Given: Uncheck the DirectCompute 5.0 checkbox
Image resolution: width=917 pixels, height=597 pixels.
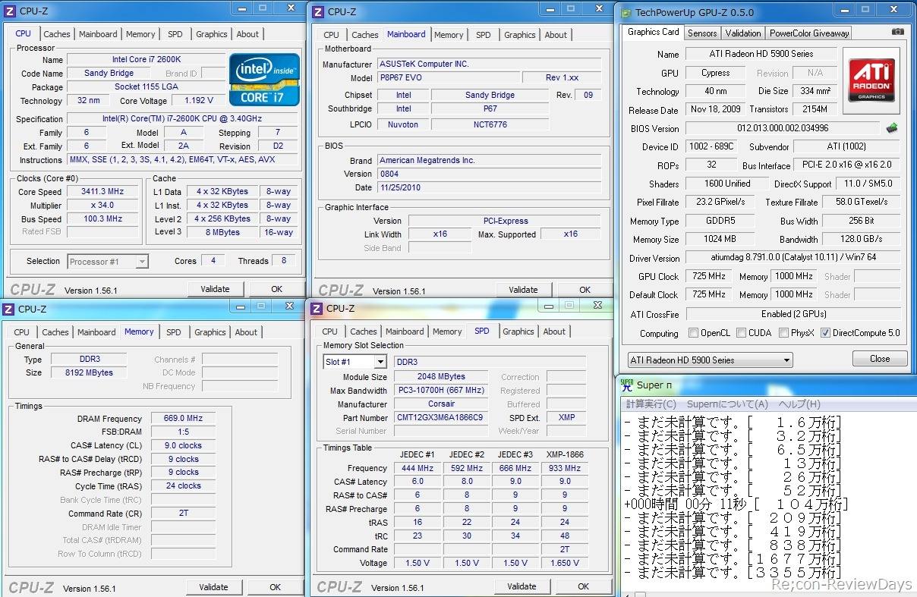Looking at the screenshot, I should (825, 333).
